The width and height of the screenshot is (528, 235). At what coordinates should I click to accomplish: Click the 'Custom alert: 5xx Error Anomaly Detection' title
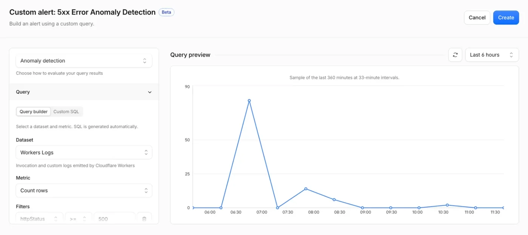(83, 12)
